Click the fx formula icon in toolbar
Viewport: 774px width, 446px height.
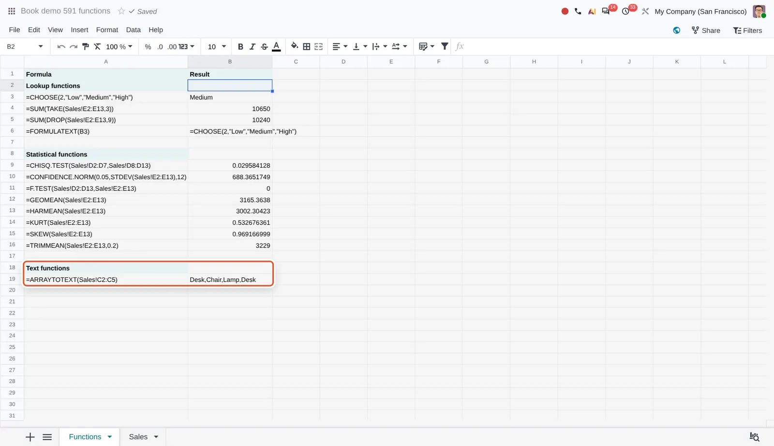point(460,46)
